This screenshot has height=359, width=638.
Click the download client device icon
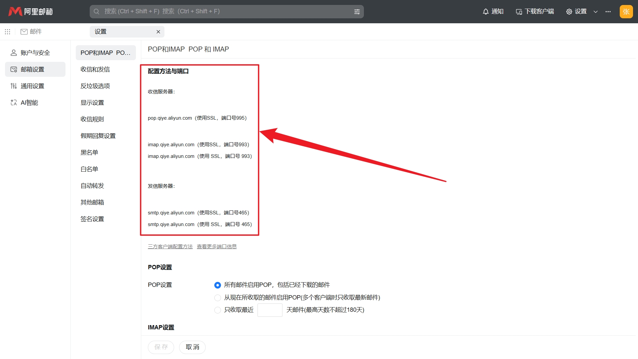[x=519, y=12]
